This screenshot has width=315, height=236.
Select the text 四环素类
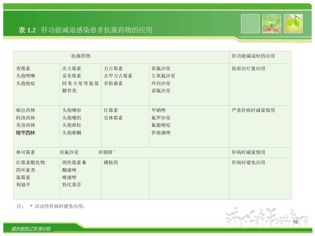coord(26,170)
